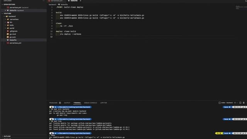Image resolution: width=247 pixels, height=139 pixels.
Task: Collapse the backend folder
Action: 12,16
